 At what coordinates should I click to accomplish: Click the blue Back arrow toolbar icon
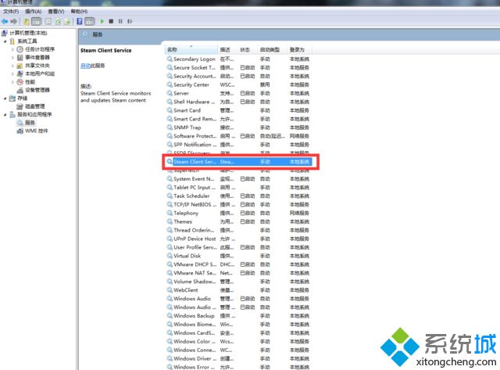coord(5,21)
